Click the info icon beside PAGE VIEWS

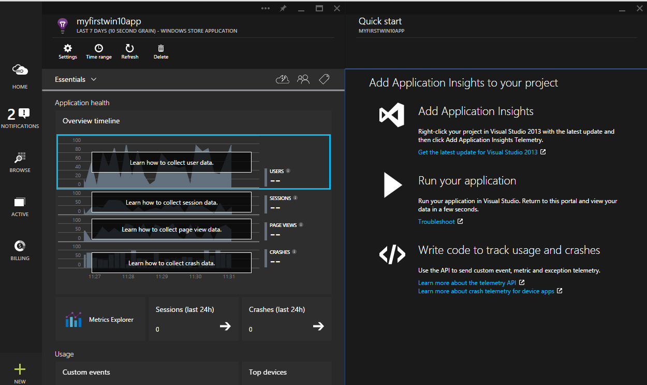[301, 225]
